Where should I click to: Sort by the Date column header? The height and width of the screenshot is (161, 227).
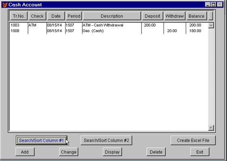[x=56, y=16]
